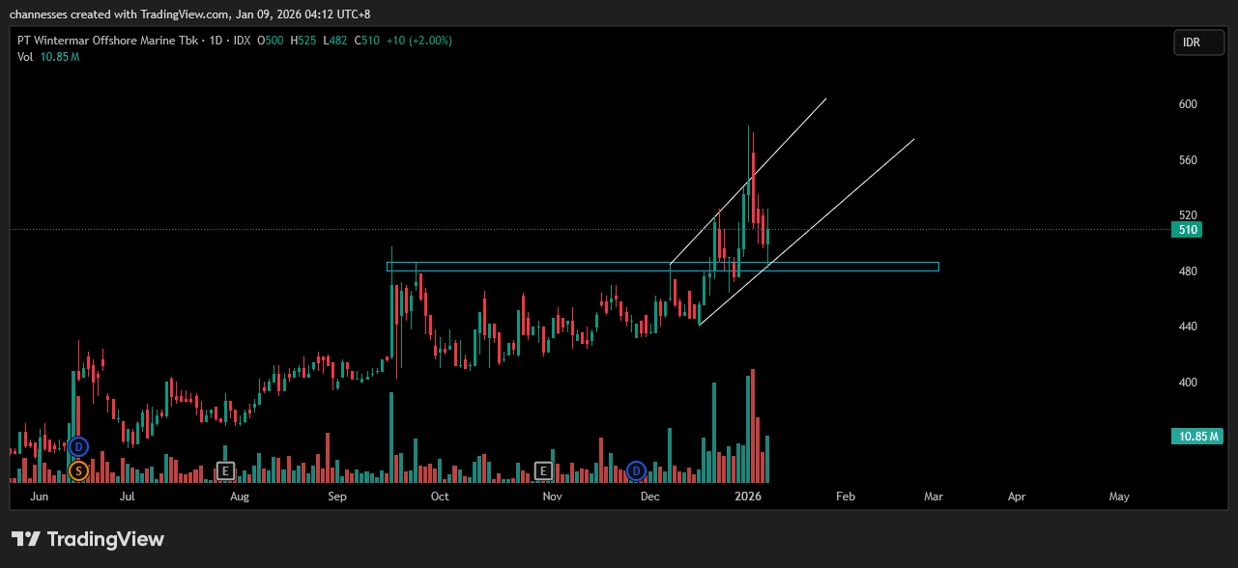Click the Nov label on time axis

[x=552, y=497]
